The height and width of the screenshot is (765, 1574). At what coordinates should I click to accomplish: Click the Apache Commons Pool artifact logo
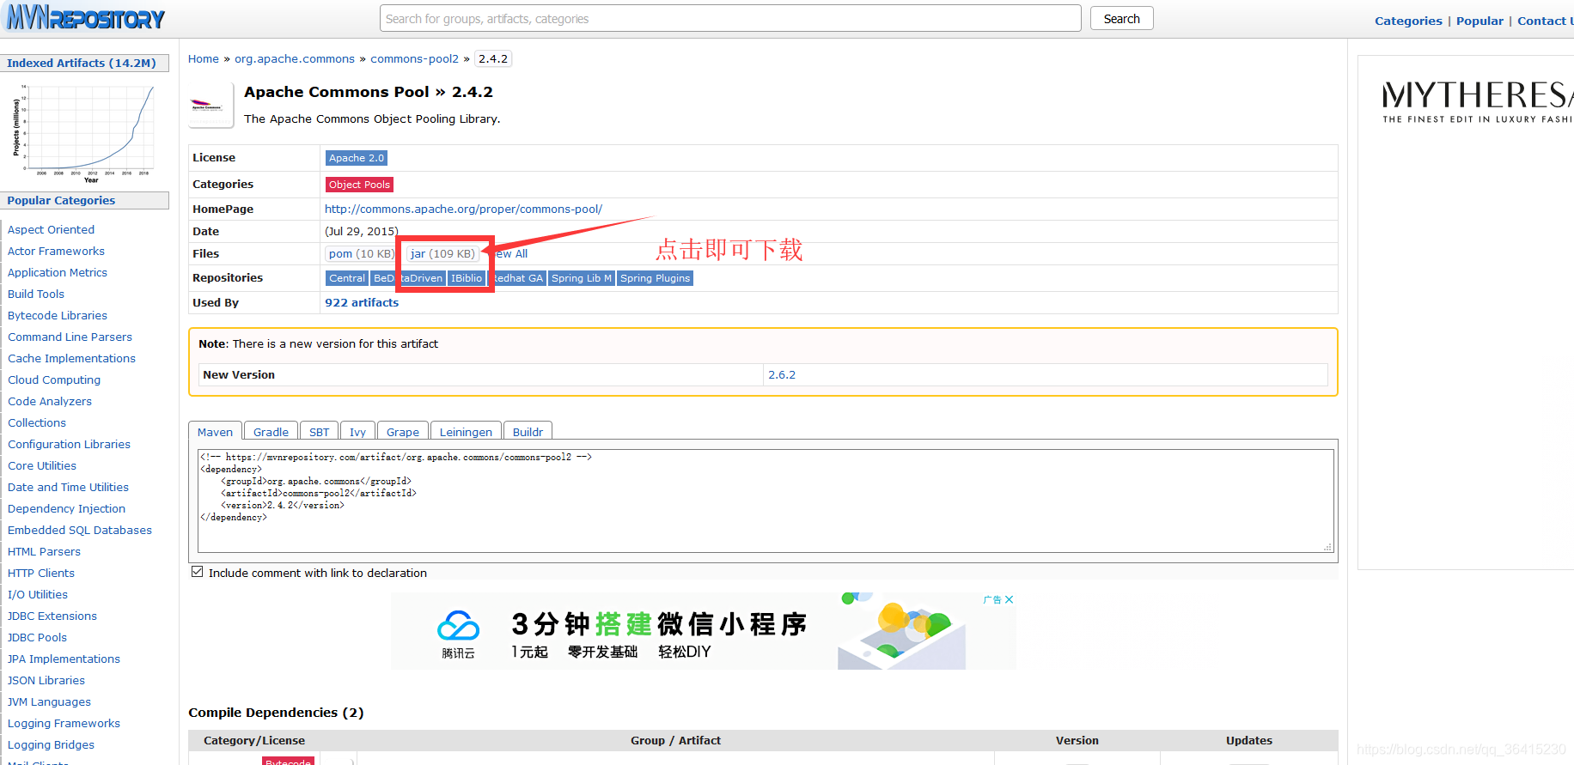tap(210, 106)
